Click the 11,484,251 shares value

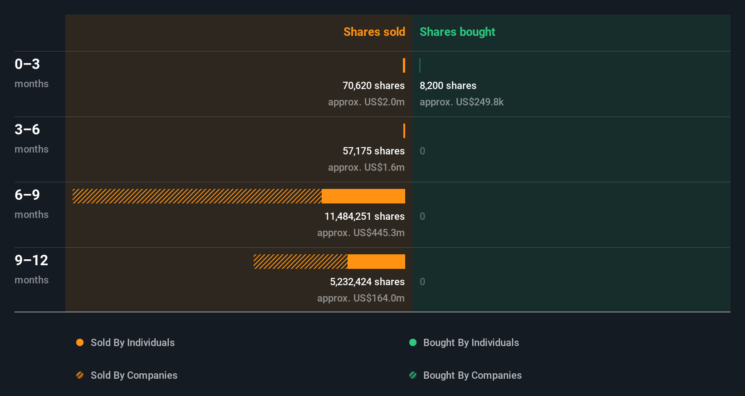point(364,216)
